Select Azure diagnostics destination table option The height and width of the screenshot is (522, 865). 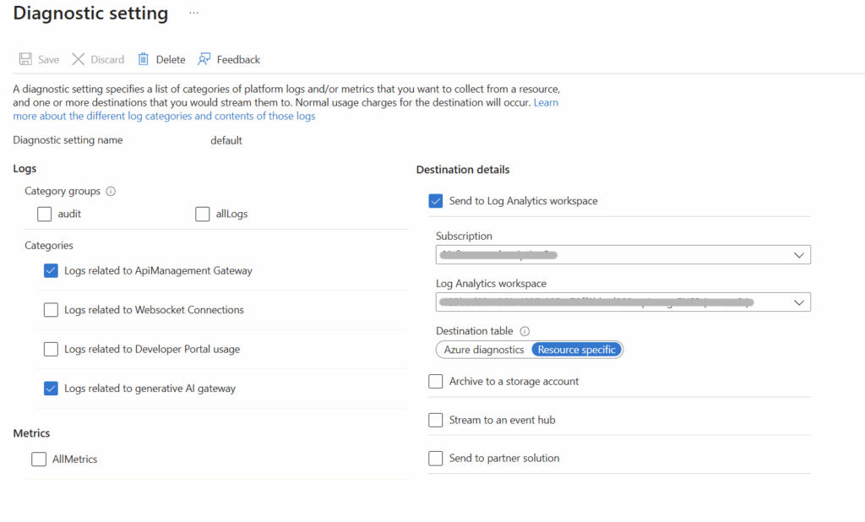[484, 350]
